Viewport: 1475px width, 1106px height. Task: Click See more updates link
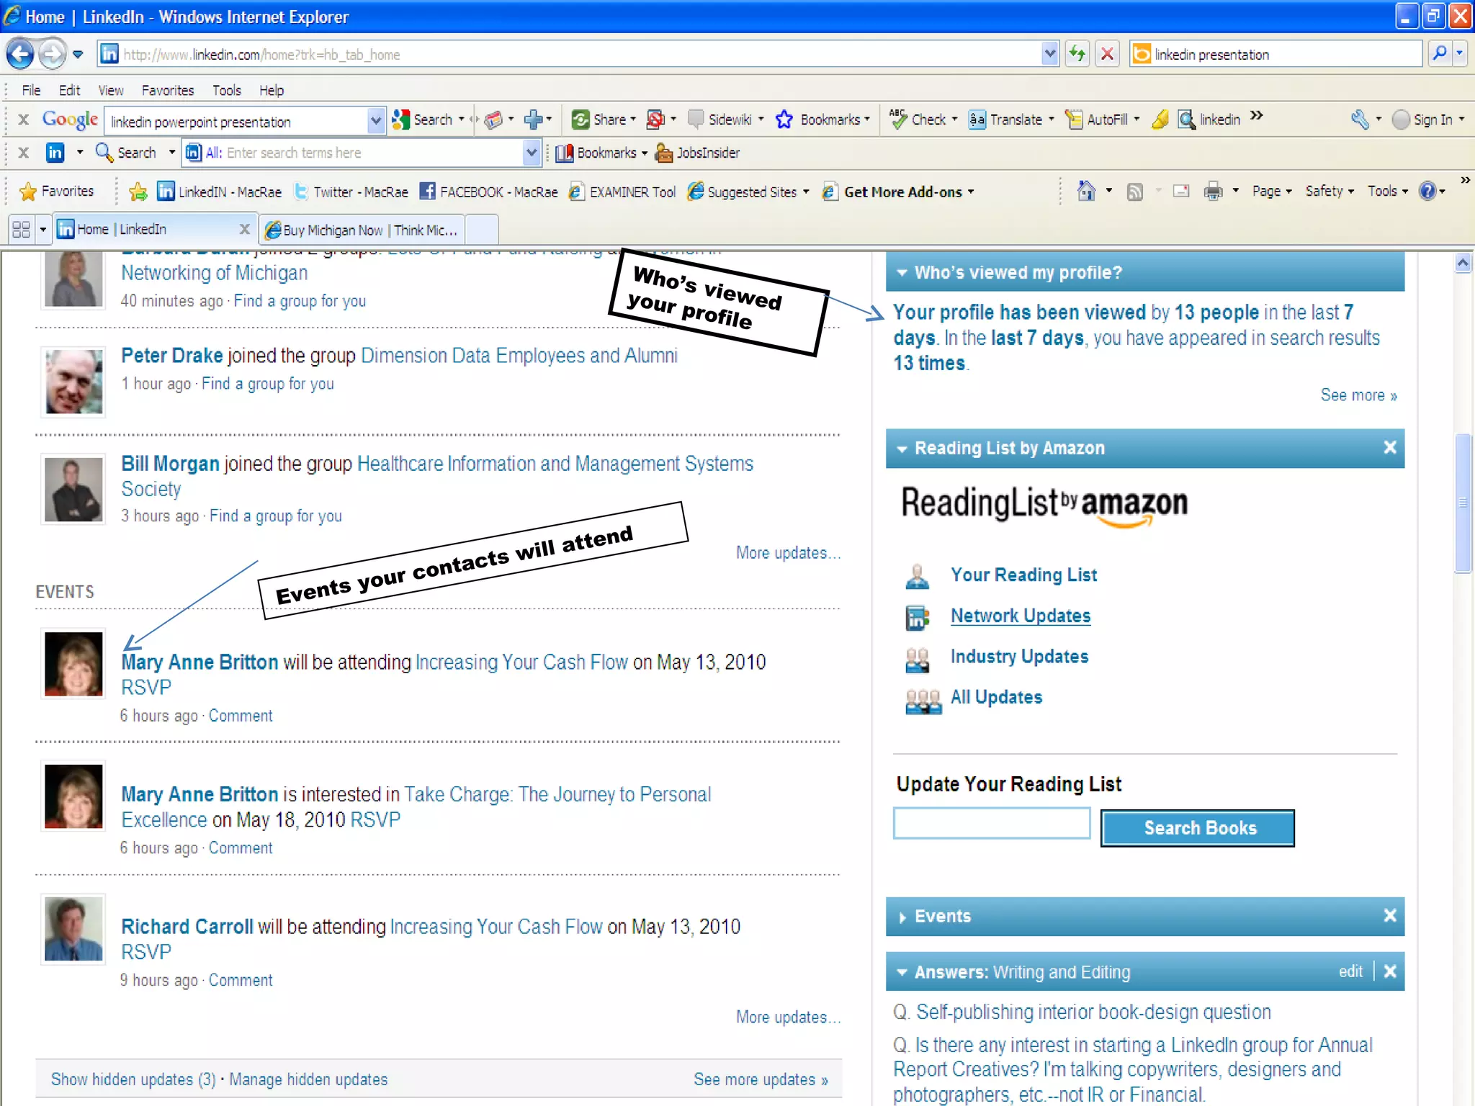(761, 1079)
